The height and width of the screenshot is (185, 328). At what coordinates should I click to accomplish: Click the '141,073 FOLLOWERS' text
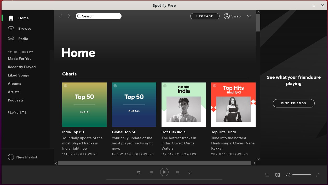click(x=80, y=154)
